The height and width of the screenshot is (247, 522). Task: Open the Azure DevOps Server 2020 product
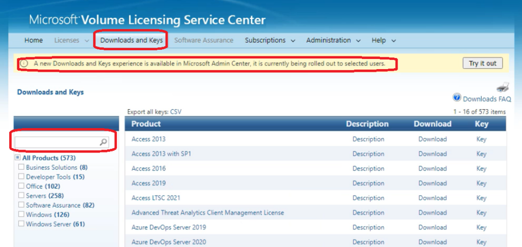coord(169,242)
